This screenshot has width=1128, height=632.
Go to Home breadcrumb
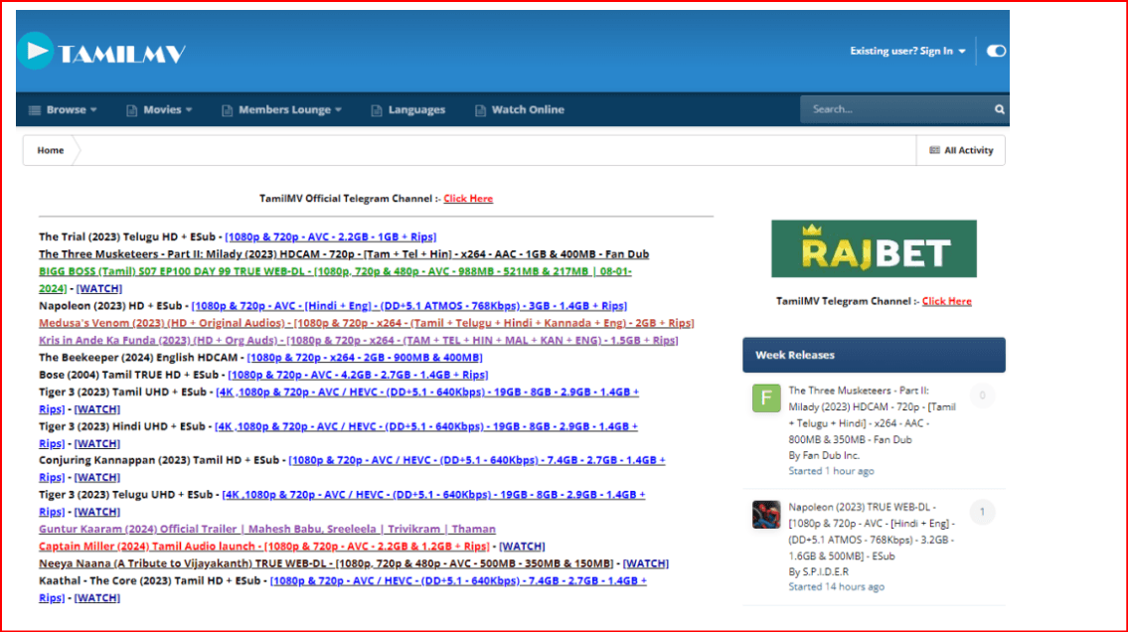[51, 150]
